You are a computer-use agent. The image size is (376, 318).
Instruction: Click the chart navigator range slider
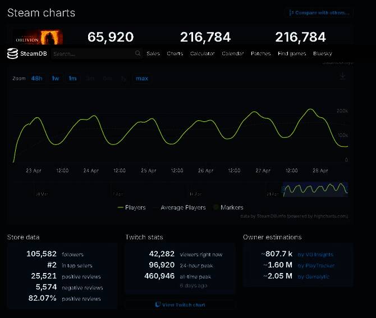click(315, 189)
